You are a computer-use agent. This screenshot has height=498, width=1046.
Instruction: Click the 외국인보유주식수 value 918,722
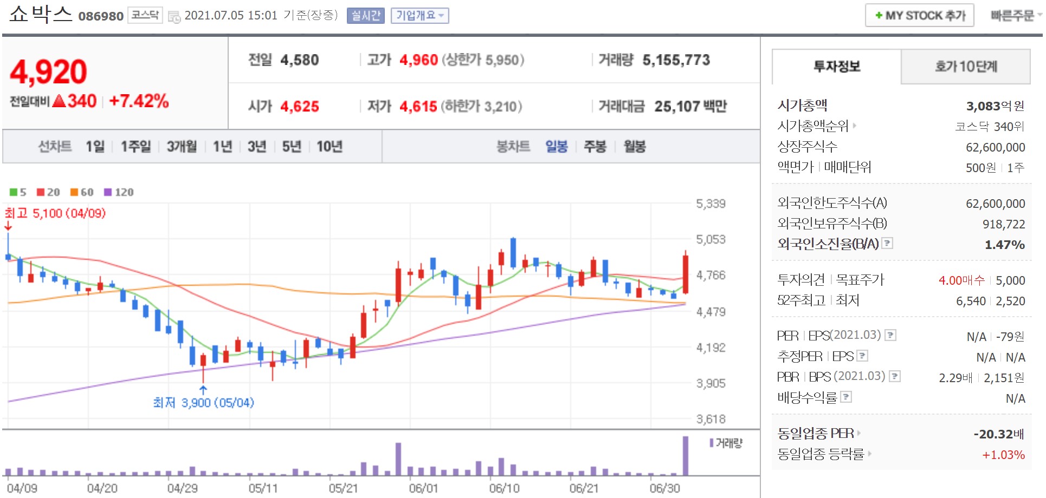(x=1004, y=224)
